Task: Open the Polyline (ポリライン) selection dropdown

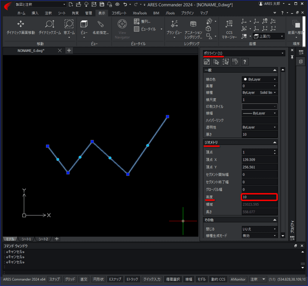Action: pyautogui.click(x=244, y=53)
